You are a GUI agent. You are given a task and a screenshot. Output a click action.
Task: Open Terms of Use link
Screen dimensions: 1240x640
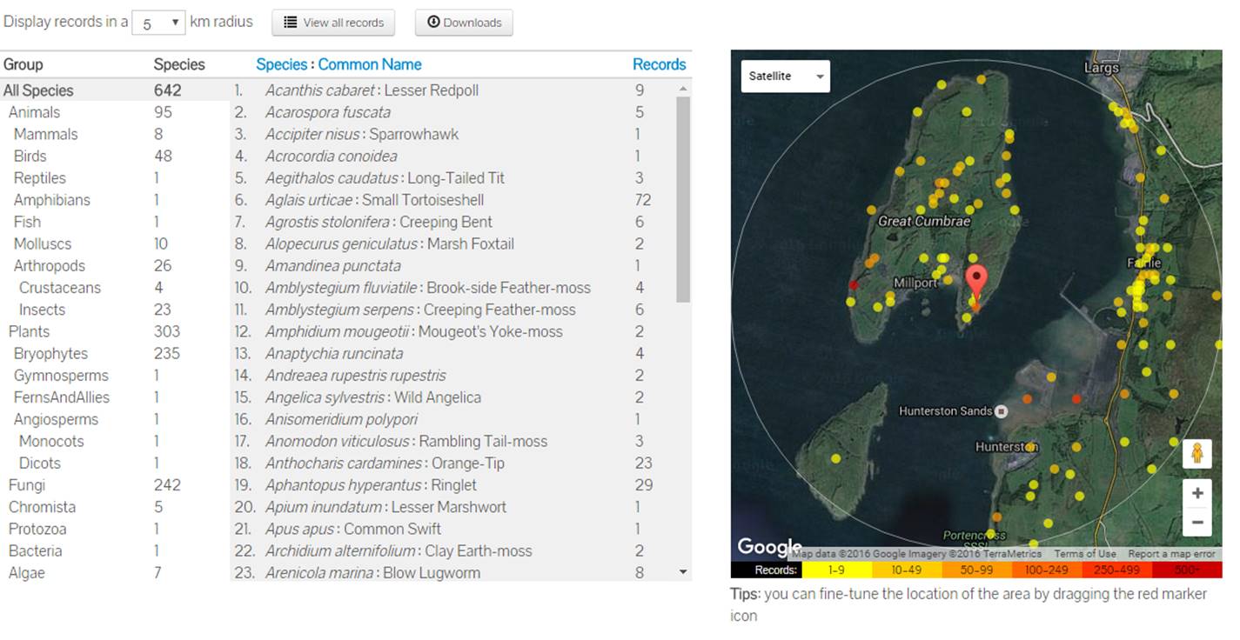[1084, 554]
